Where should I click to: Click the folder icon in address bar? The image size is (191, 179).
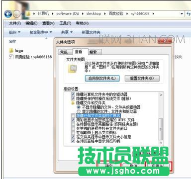[x=28, y=13]
